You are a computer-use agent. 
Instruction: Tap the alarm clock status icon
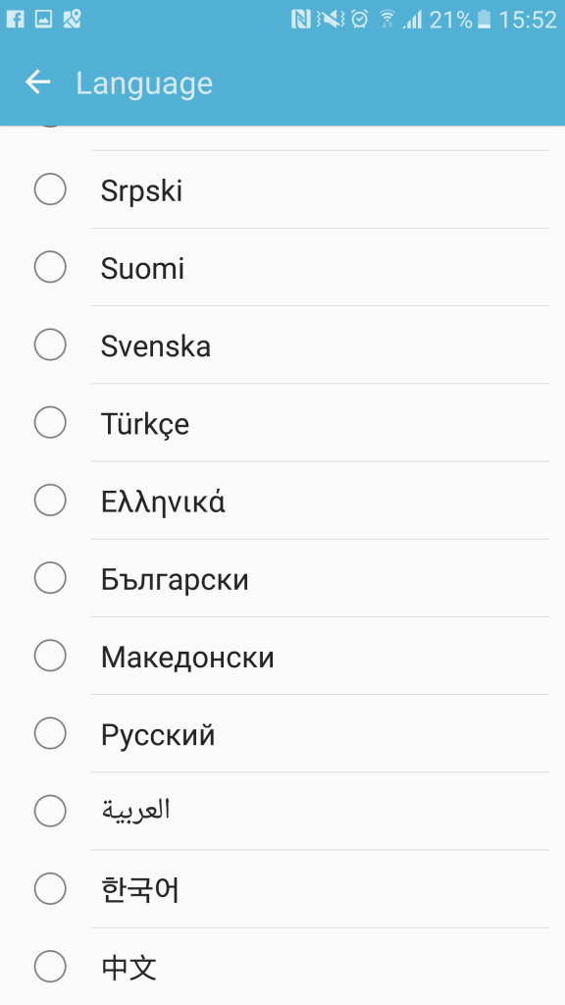click(x=360, y=20)
